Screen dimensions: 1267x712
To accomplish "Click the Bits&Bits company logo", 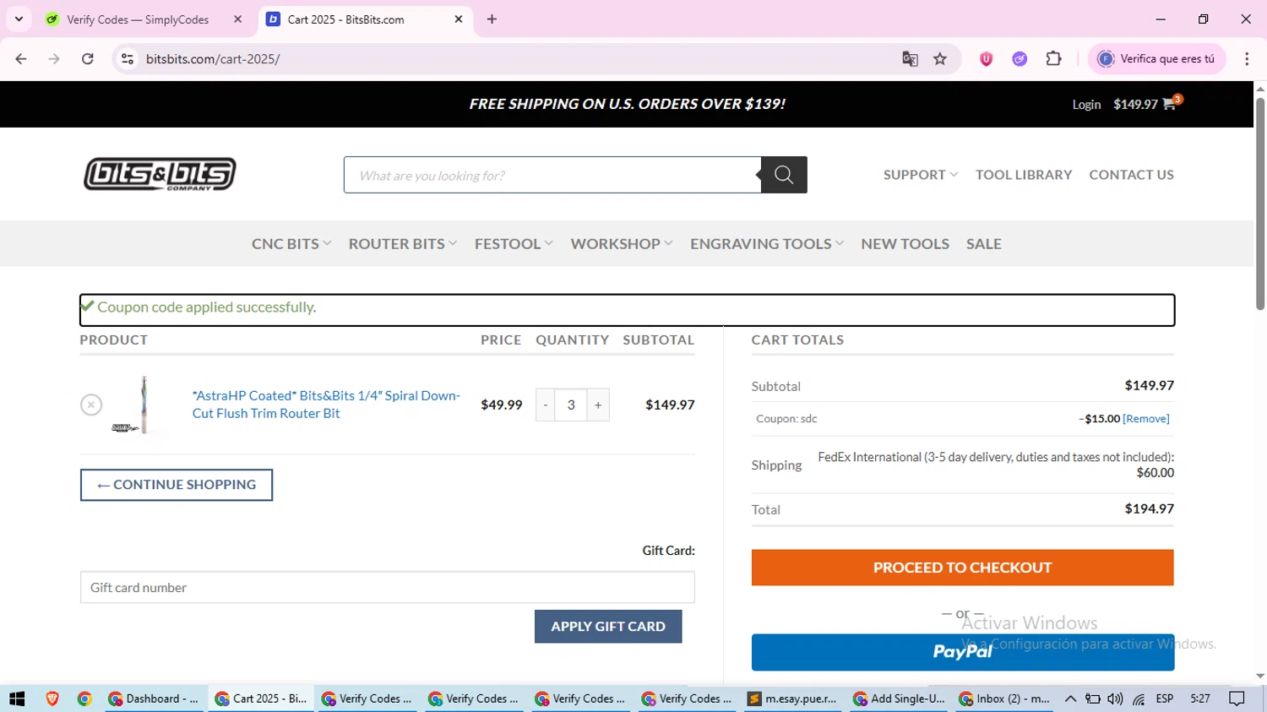I will [160, 174].
